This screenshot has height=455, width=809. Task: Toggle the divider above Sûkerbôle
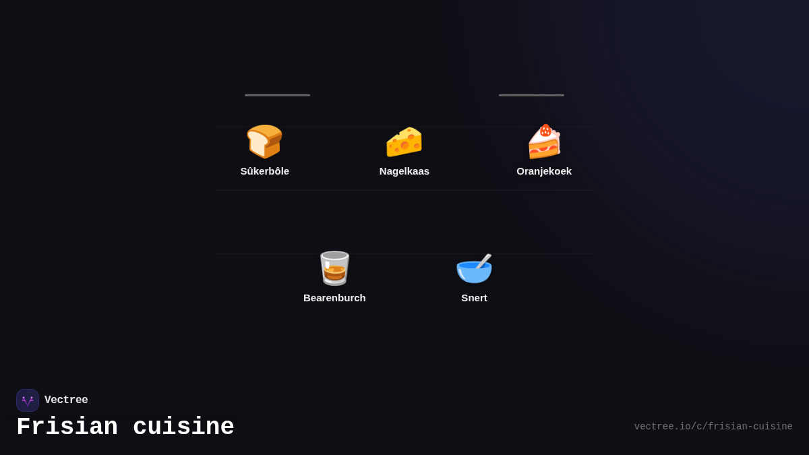coord(277,95)
